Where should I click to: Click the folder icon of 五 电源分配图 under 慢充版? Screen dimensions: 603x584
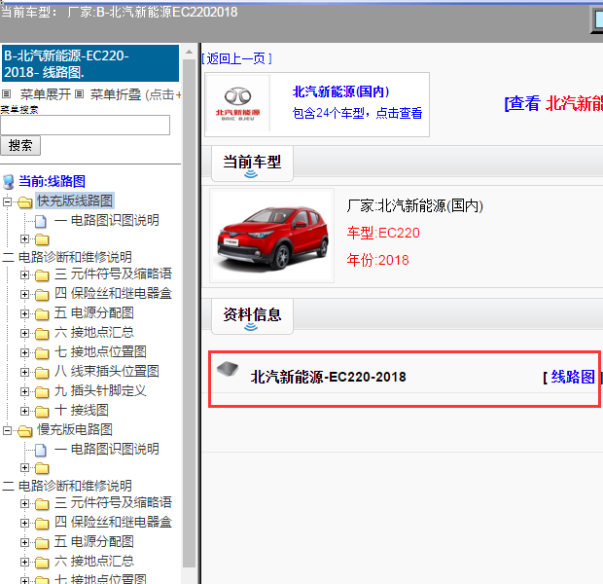(42, 543)
